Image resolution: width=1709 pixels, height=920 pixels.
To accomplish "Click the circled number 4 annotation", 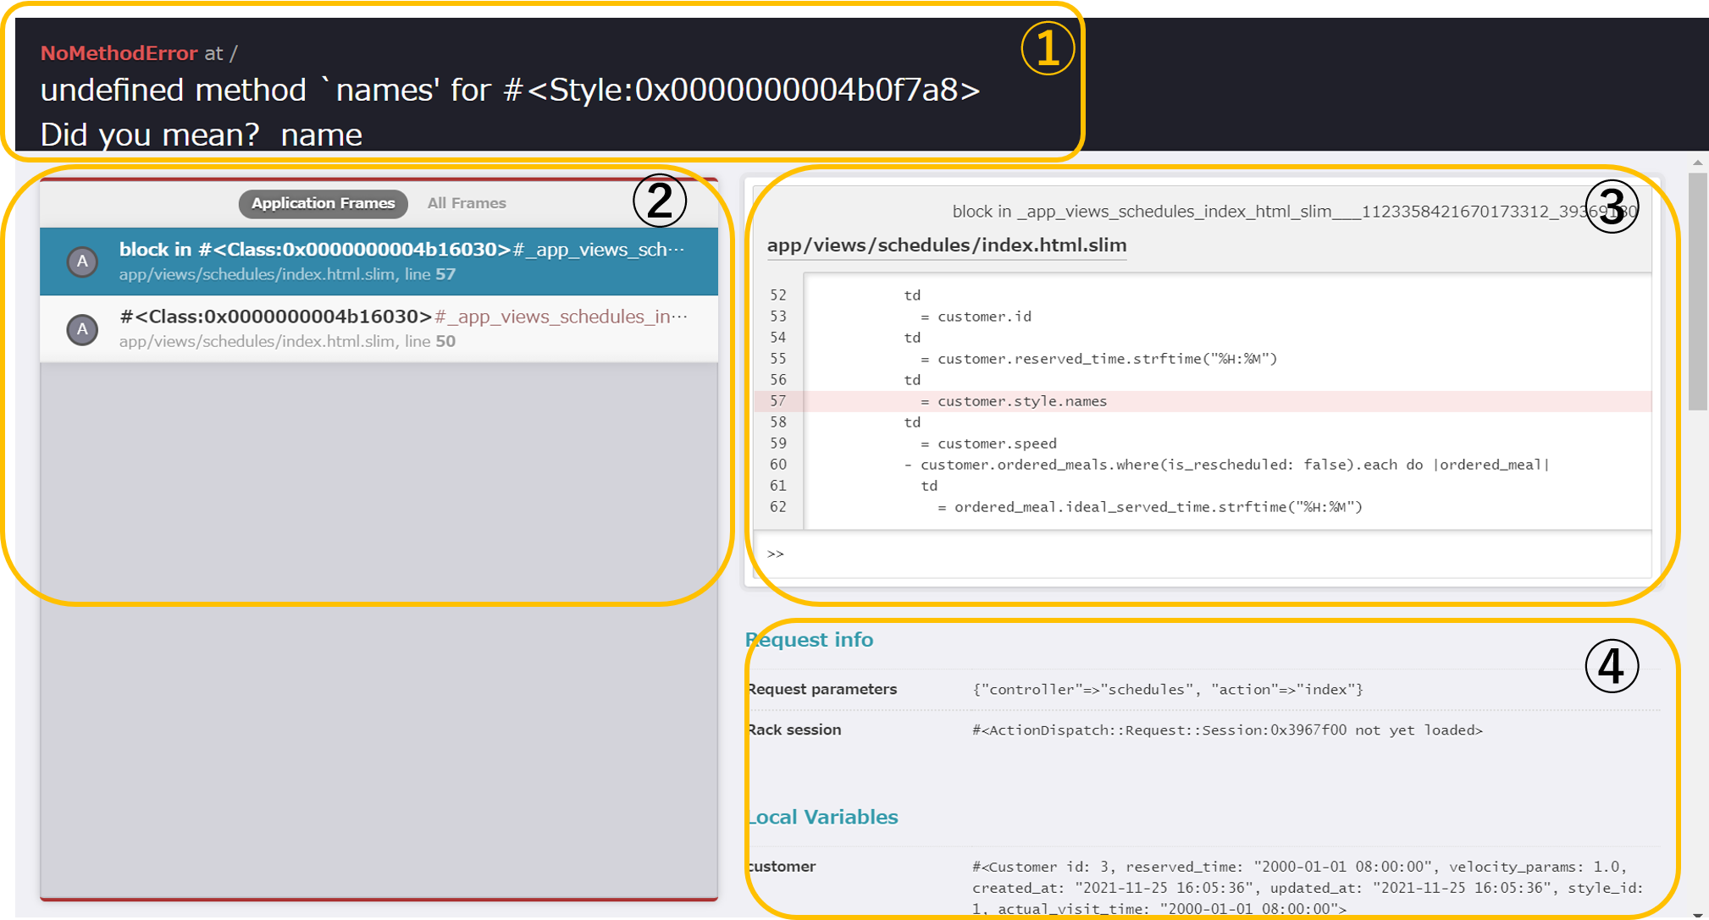I will pyautogui.click(x=1611, y=666).
